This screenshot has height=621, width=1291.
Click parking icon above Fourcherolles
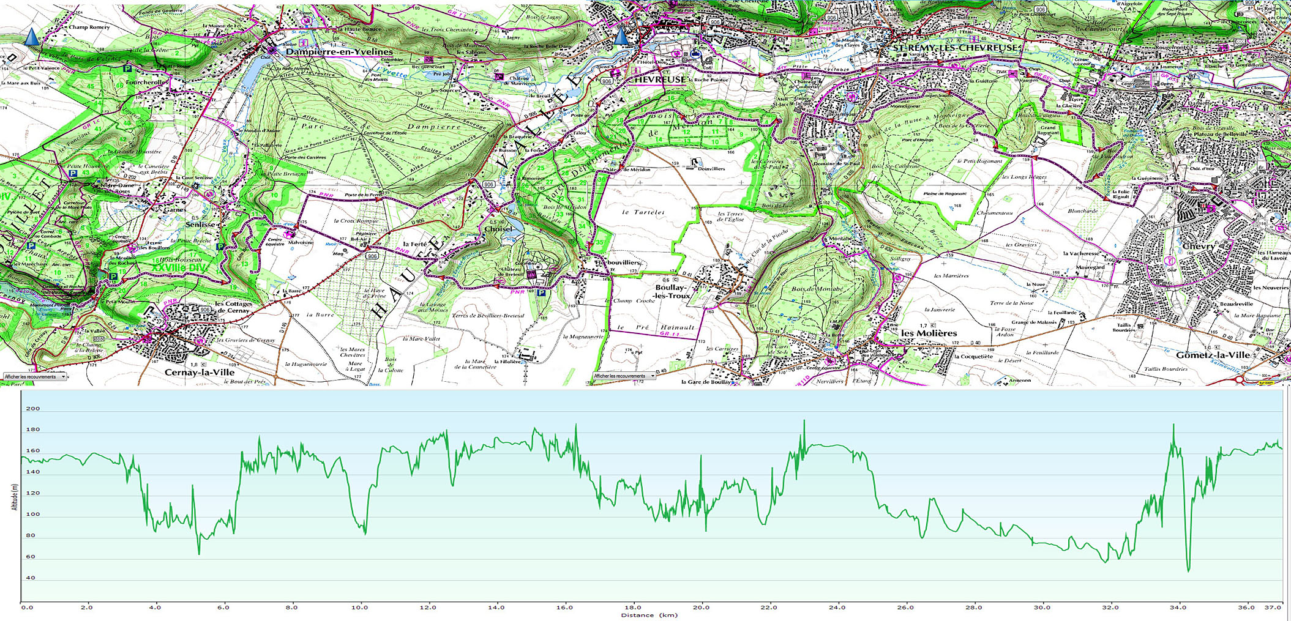[x=128, y=69]
